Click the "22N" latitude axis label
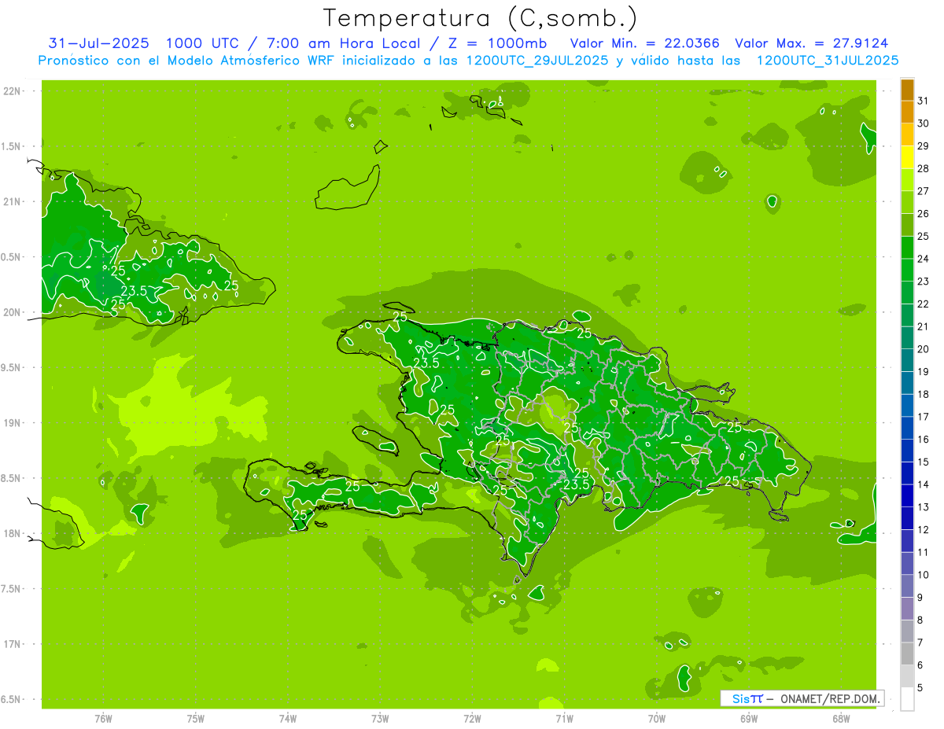 12,91
